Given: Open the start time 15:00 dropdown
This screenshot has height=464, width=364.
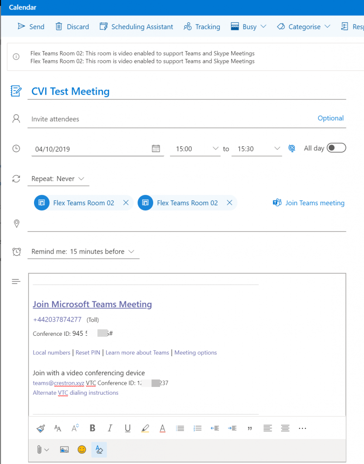Looking at the screenshot, I should [x=195, y=149].
